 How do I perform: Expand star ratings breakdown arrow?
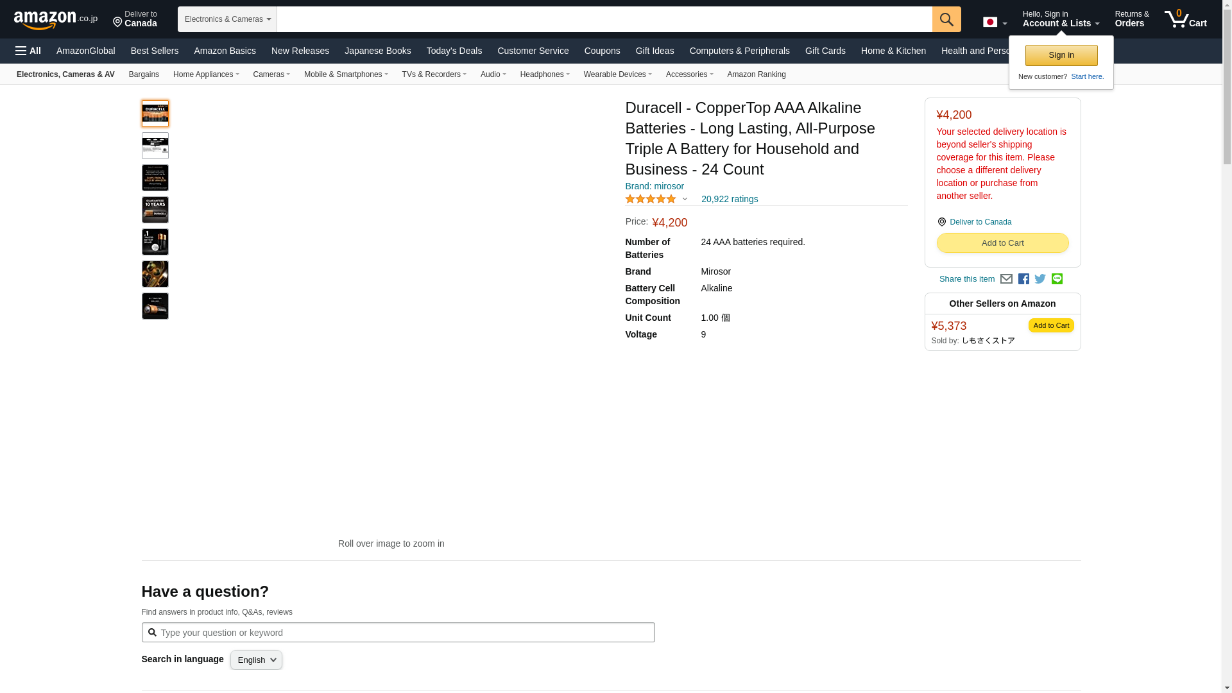click(x=685, y=200)
